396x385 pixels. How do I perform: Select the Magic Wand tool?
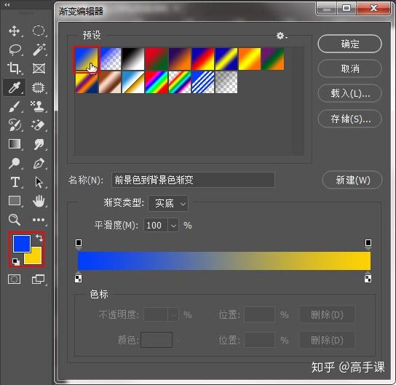(39, 49)
